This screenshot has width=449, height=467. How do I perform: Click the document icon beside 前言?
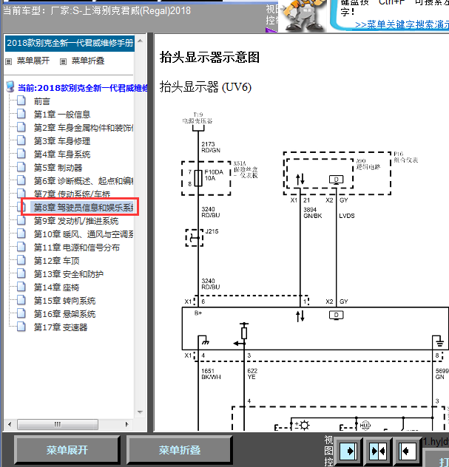(x=21, y=100)
